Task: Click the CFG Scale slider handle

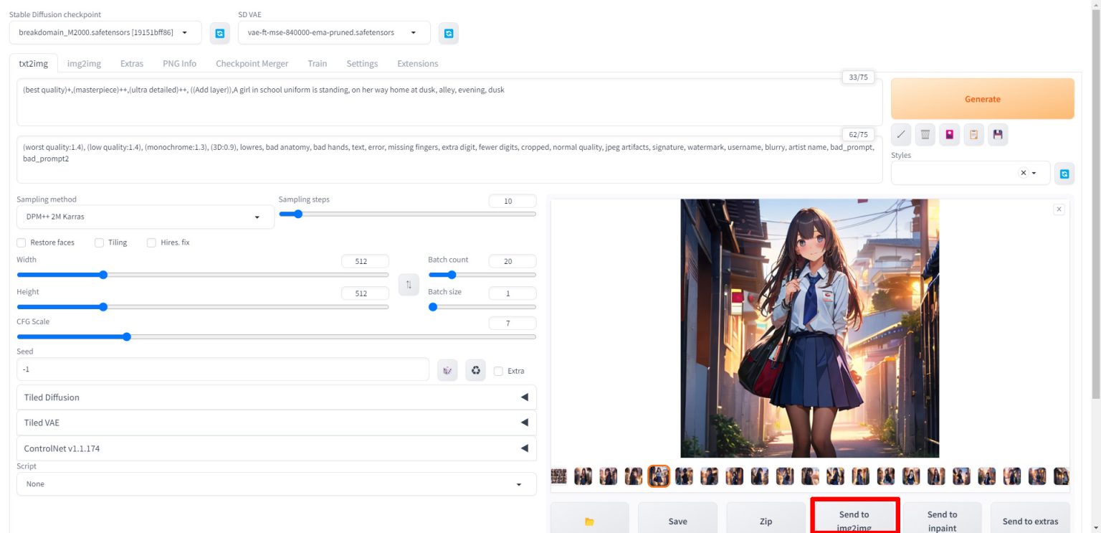Action: pos(127,336)
